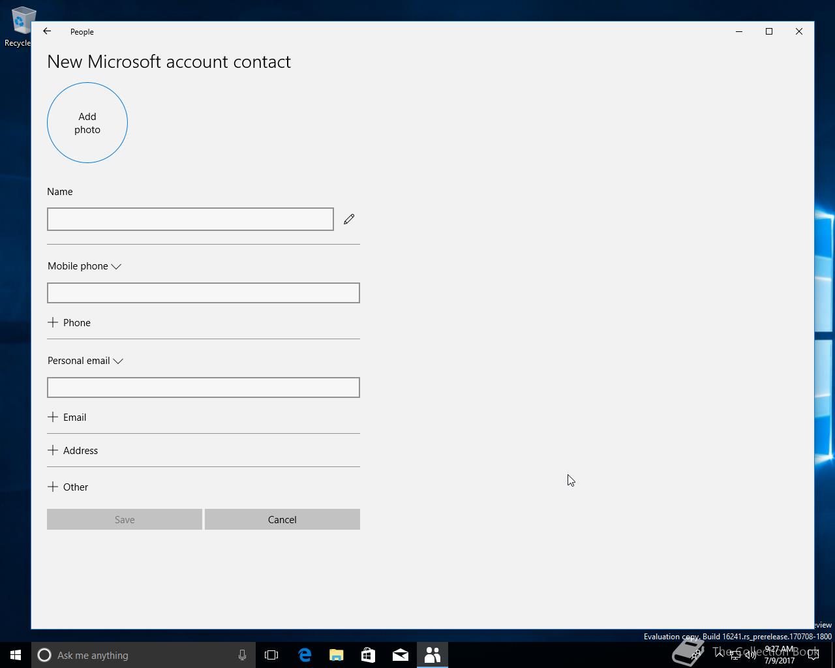
Task: Expand the Other fields option
Action: click(x=68, y=487)
